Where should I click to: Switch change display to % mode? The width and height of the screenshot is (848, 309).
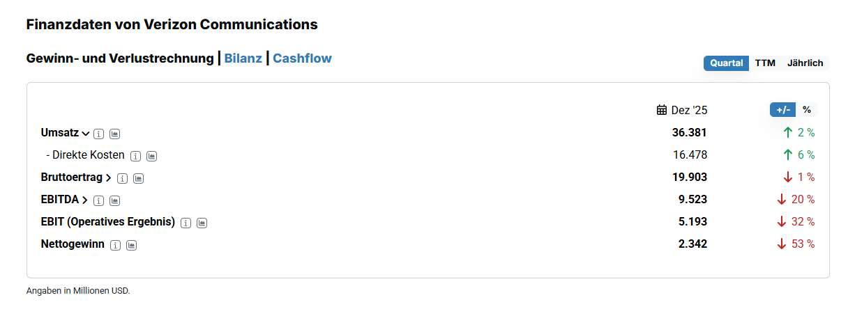point(807,110)
